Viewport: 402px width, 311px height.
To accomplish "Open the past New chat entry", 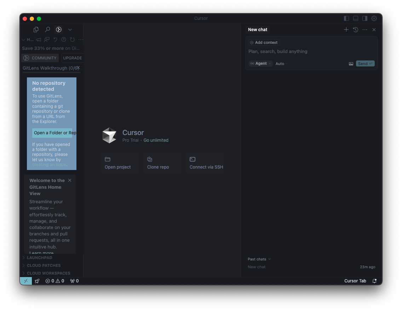I will pos(311,267).
